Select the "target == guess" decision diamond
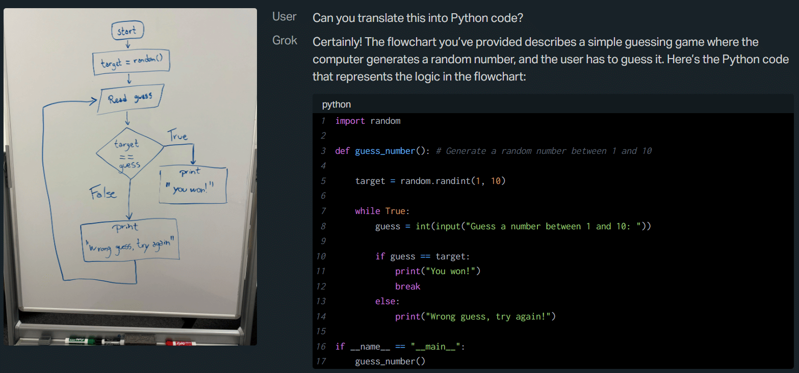Screen dimensions: 799x373 tap(130, 152)
